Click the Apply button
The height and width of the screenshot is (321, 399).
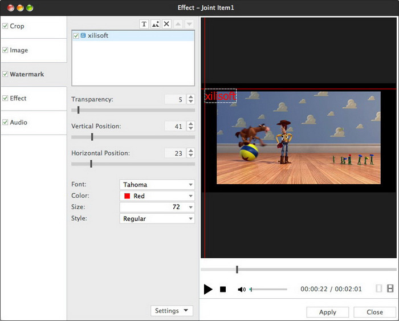pos(328,312)
